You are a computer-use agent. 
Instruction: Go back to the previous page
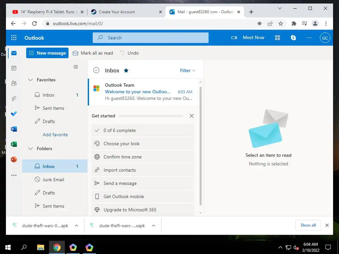click(x=13, y=23)
